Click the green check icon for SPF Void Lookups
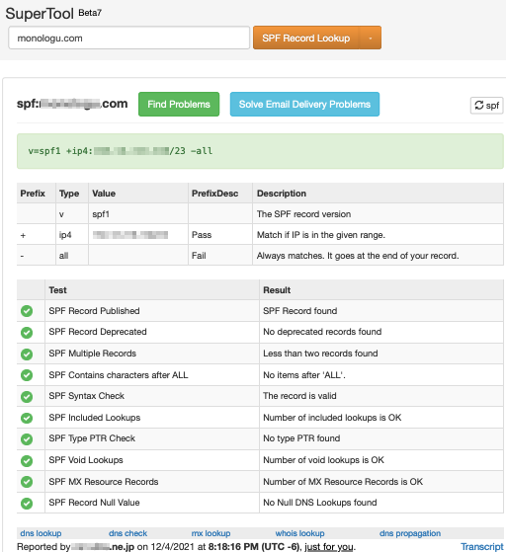506x552 pixels. (27, 460)
